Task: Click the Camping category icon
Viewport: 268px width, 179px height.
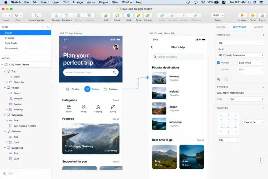Action: 98,107
